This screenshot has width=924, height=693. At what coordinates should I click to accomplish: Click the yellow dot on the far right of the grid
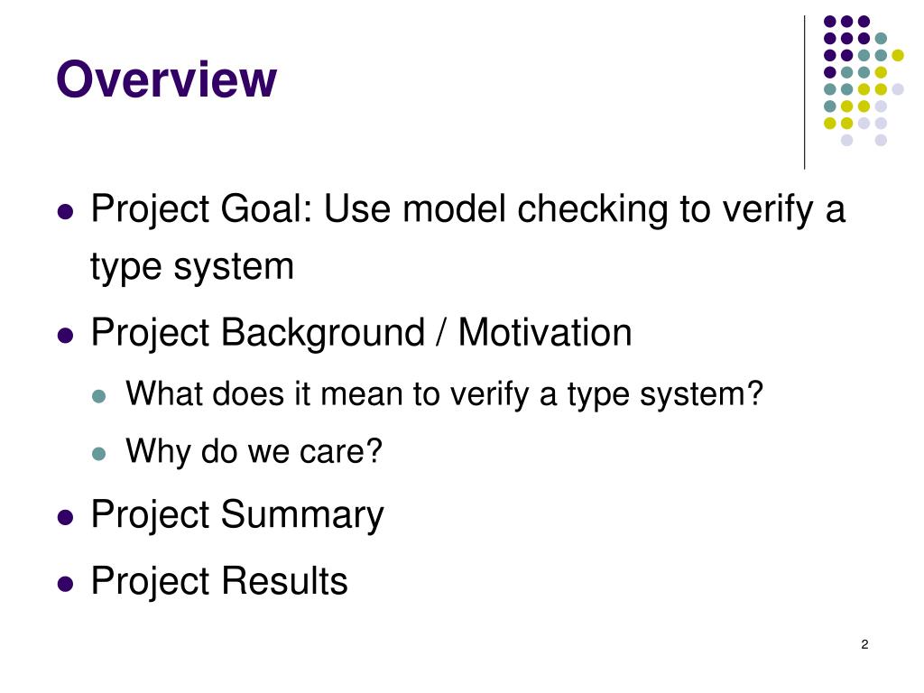[x=898, y=55]
